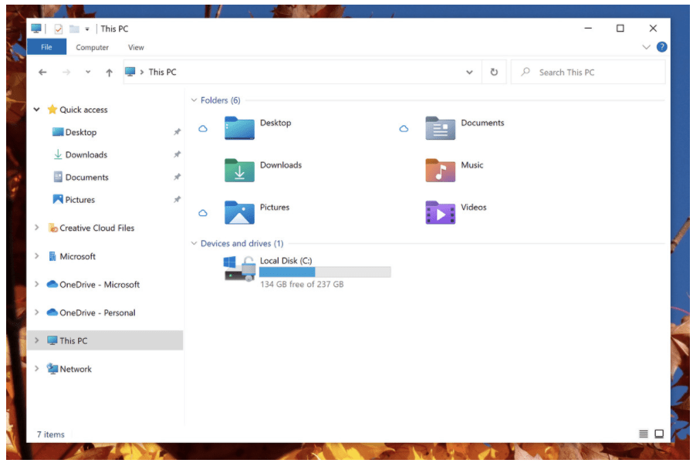Switch to the View ribbon tab
Image resolution: width=693 pixels, height=463 pixels.
pyautogui.click(x=136, y=47)
